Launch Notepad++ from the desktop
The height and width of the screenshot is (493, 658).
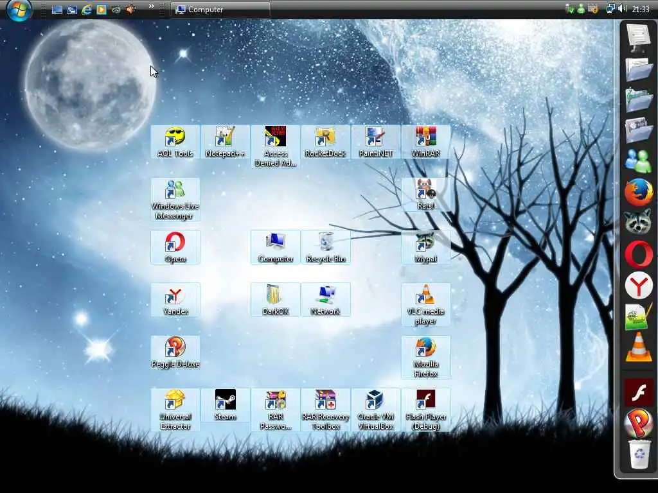coord(225,142)
